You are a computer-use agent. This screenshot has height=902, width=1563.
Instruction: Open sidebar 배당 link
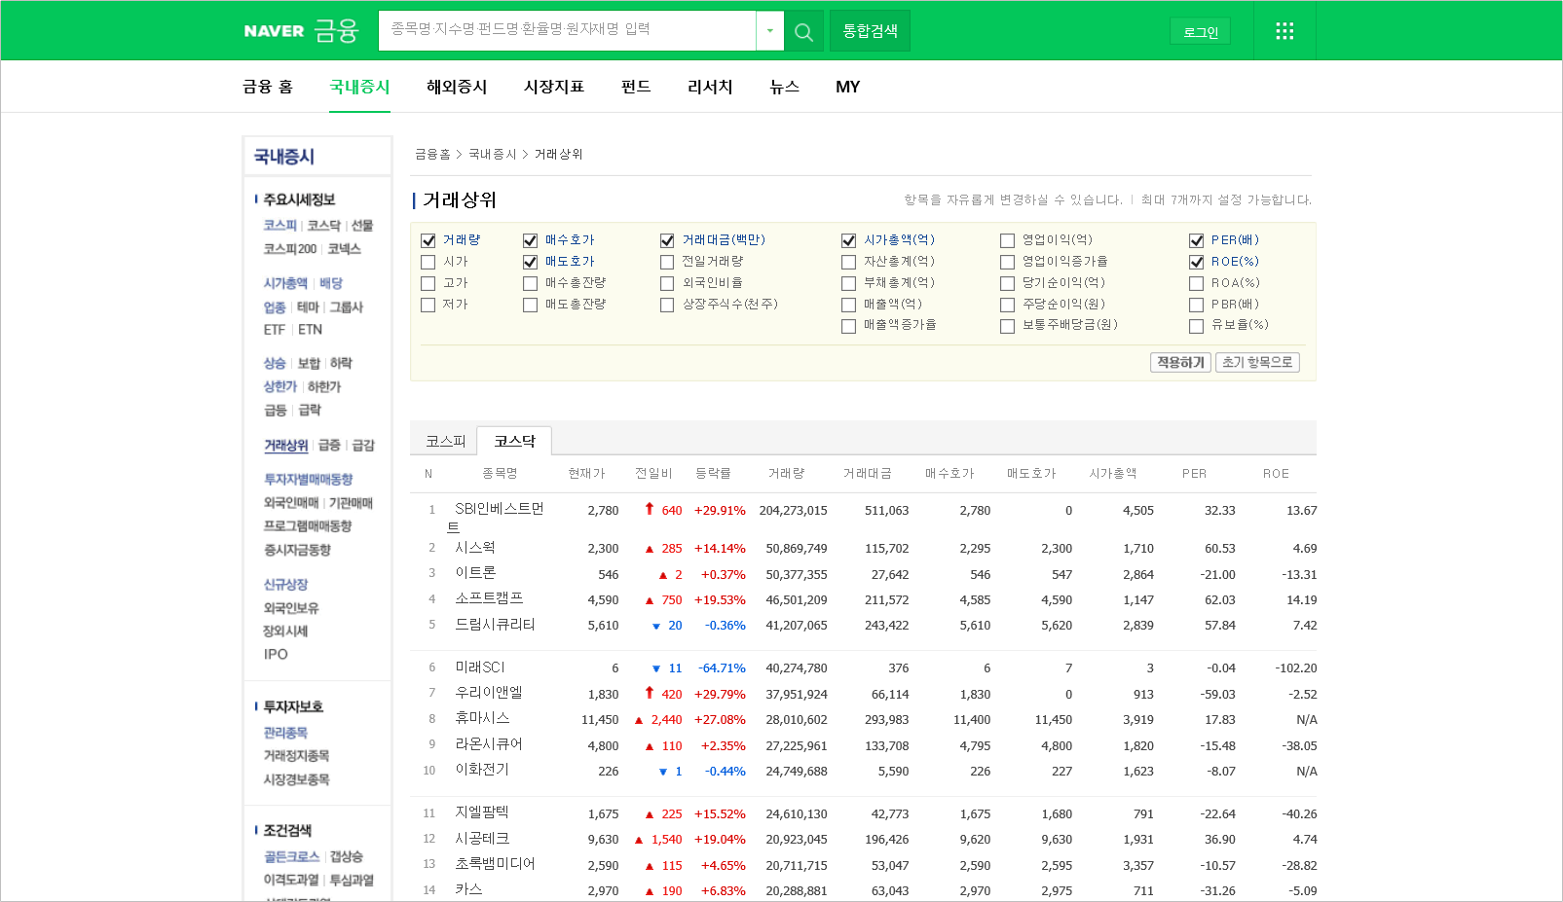click(x=331, y=283)
